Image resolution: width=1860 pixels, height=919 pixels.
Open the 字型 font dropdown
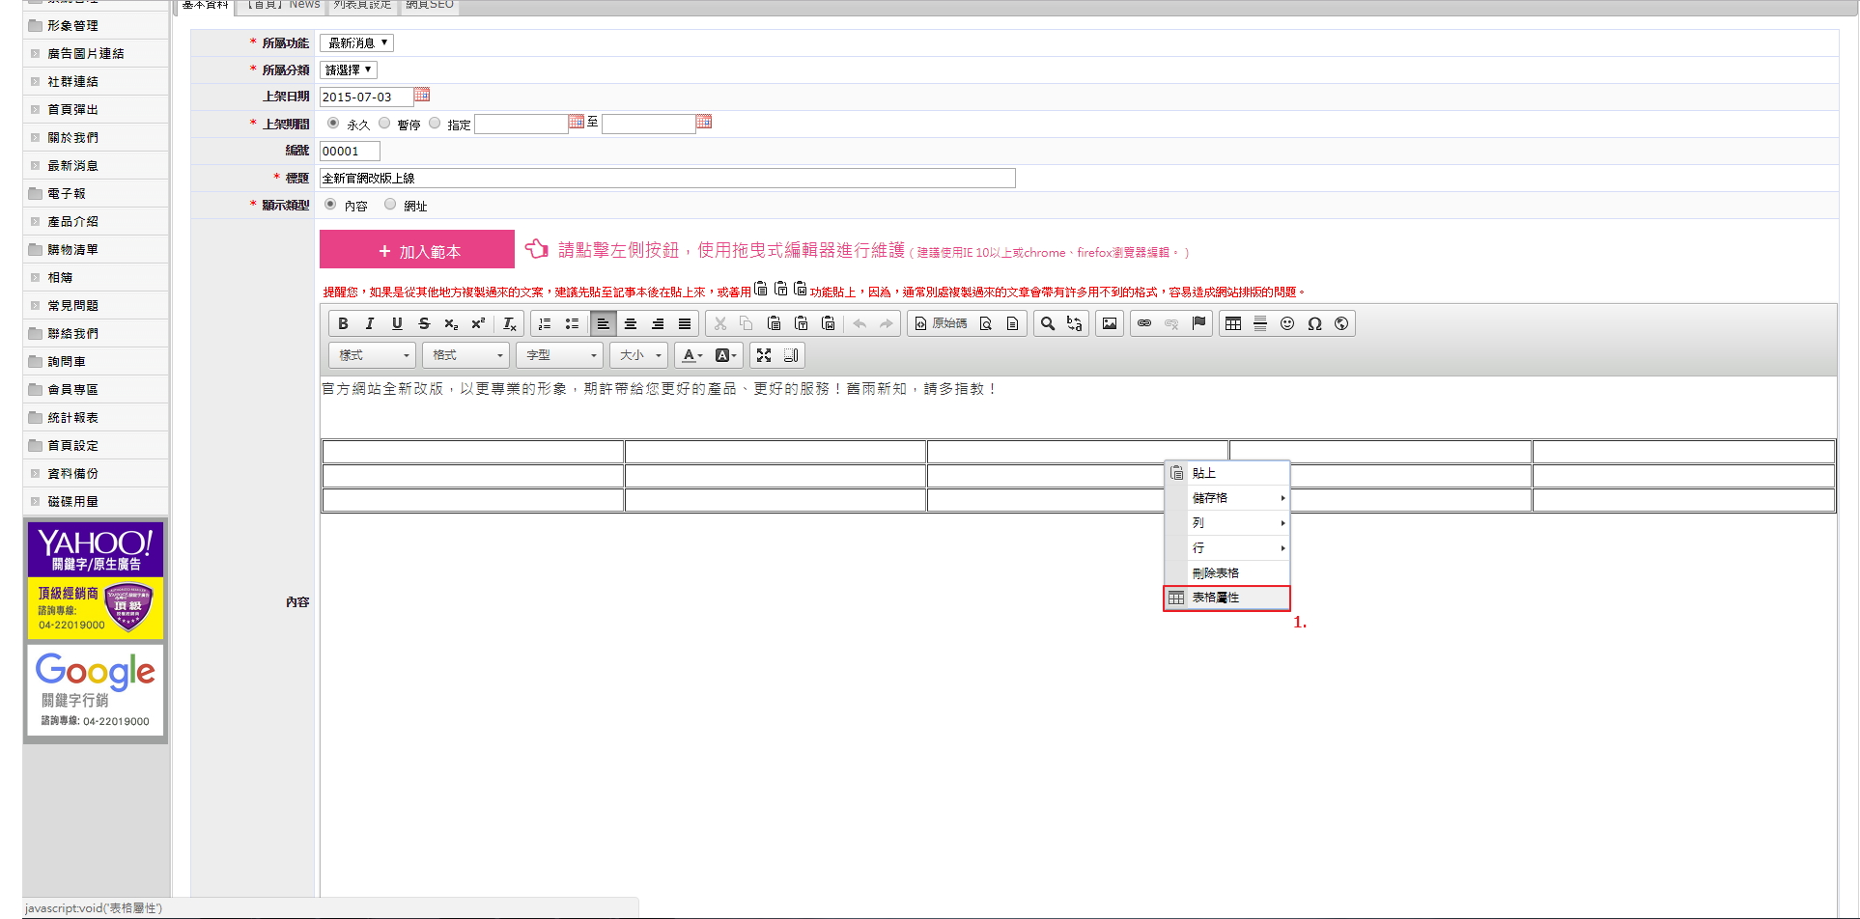pyautogui.click(x=560, y=355)
